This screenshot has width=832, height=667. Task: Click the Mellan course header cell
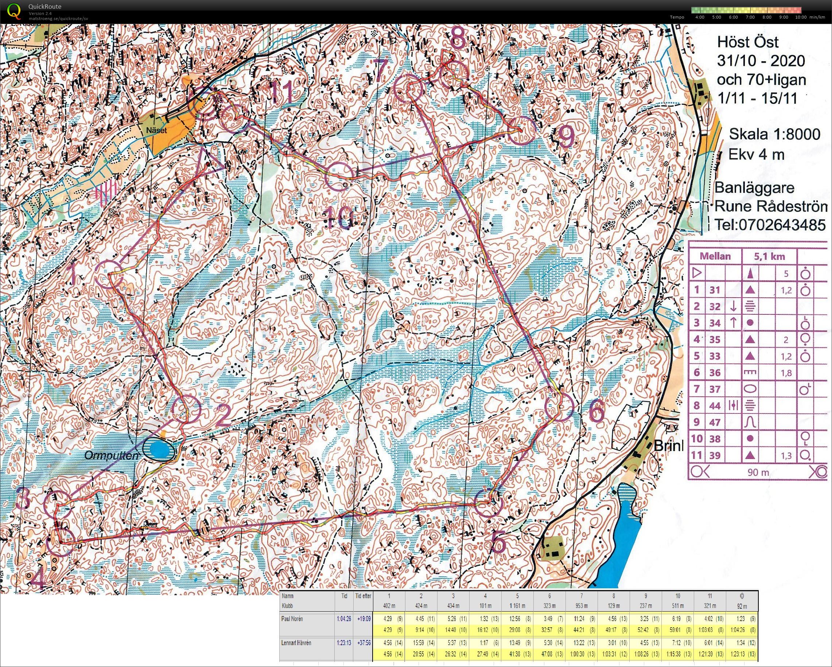[x=715, y=256]
